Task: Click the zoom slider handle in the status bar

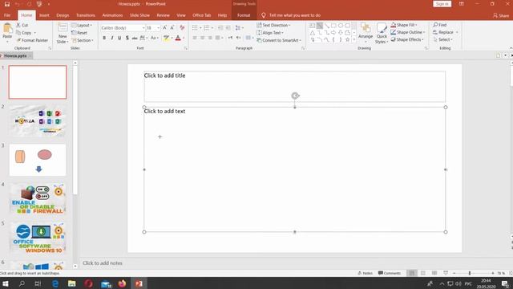Action: click(470, 273)
